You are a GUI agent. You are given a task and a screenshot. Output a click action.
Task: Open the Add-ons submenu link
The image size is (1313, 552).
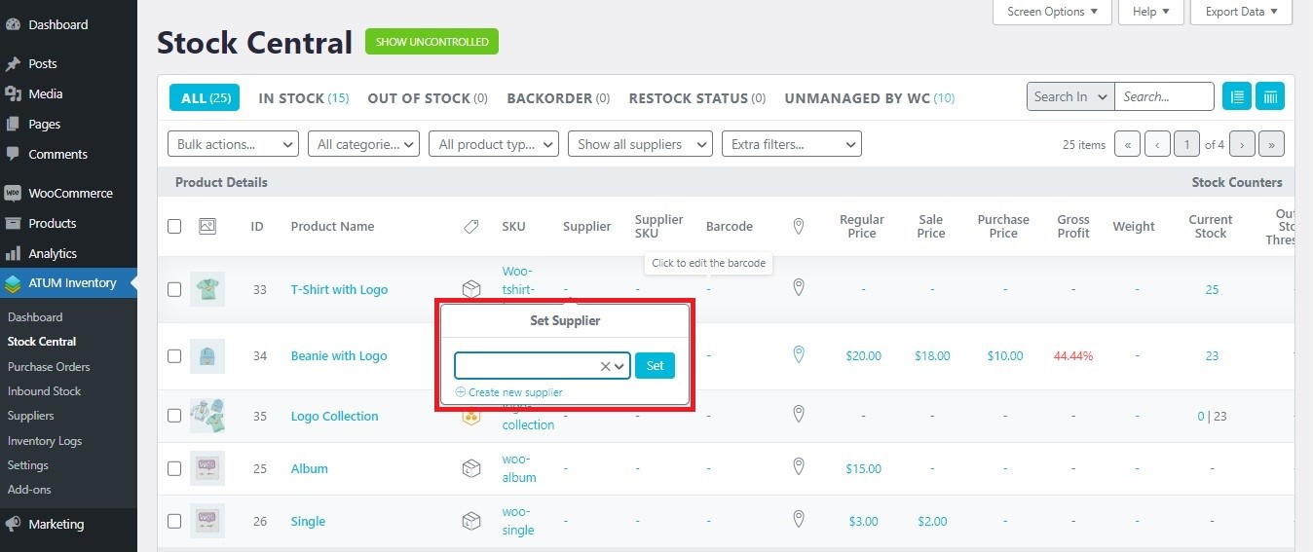coord(29,490)
